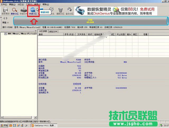
Task: Close the left disk tree panel
Action: (36, 31)
